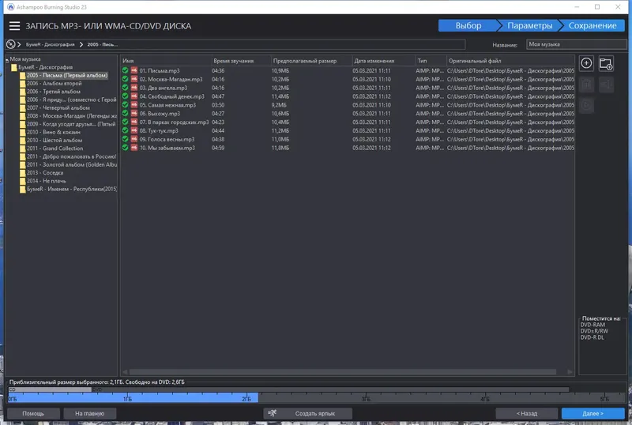This screenshot has width=632, height=425.
Task: Click the Название disc name field
Action: pos(577,44)
